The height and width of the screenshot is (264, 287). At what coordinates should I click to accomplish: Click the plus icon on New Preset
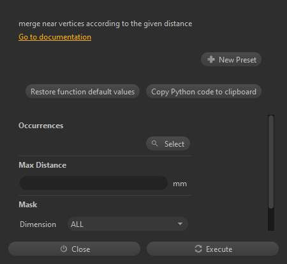211,59
